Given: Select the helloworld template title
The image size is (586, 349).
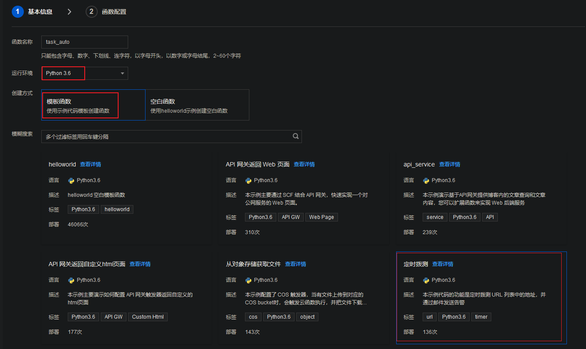Looking at the screenshot, I should click(x=62, y=164).
